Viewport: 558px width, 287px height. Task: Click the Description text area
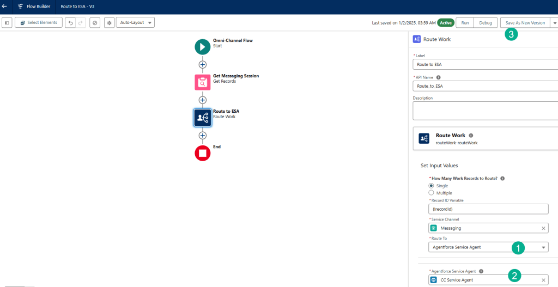[x=485, y=111]
